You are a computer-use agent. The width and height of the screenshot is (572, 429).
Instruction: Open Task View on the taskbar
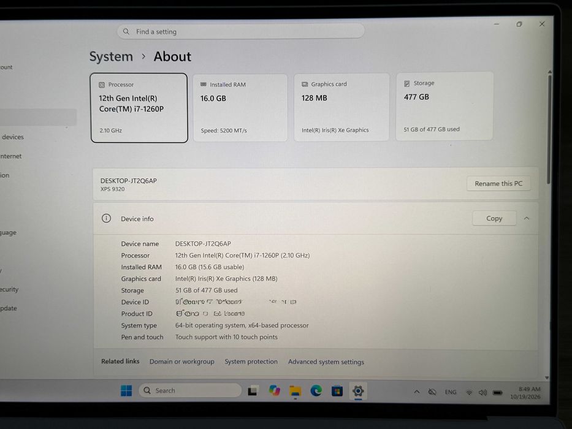coord(253,391)
